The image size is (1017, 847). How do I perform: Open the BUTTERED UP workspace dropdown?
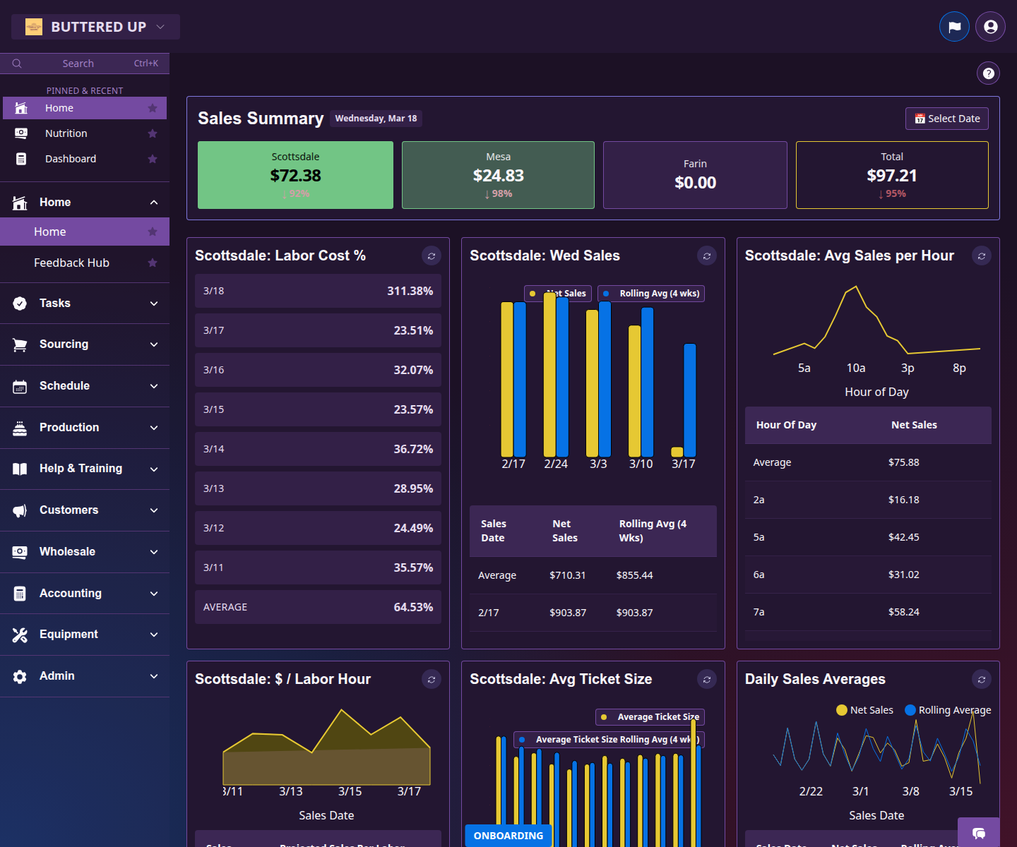(x=95, y=26)
